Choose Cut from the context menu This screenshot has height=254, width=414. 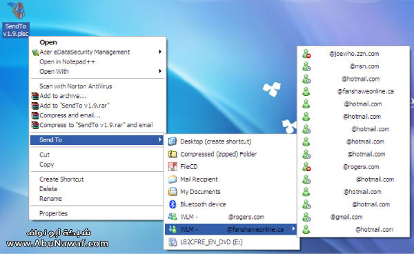[x=44, y=155]
